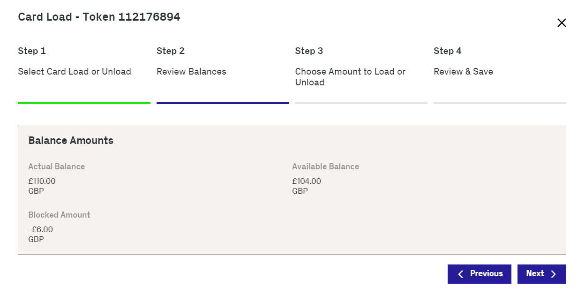Viewport: 585px width, 302px height.
Task: Click the blue Step 2 progress bar
Action: point(223,103)
